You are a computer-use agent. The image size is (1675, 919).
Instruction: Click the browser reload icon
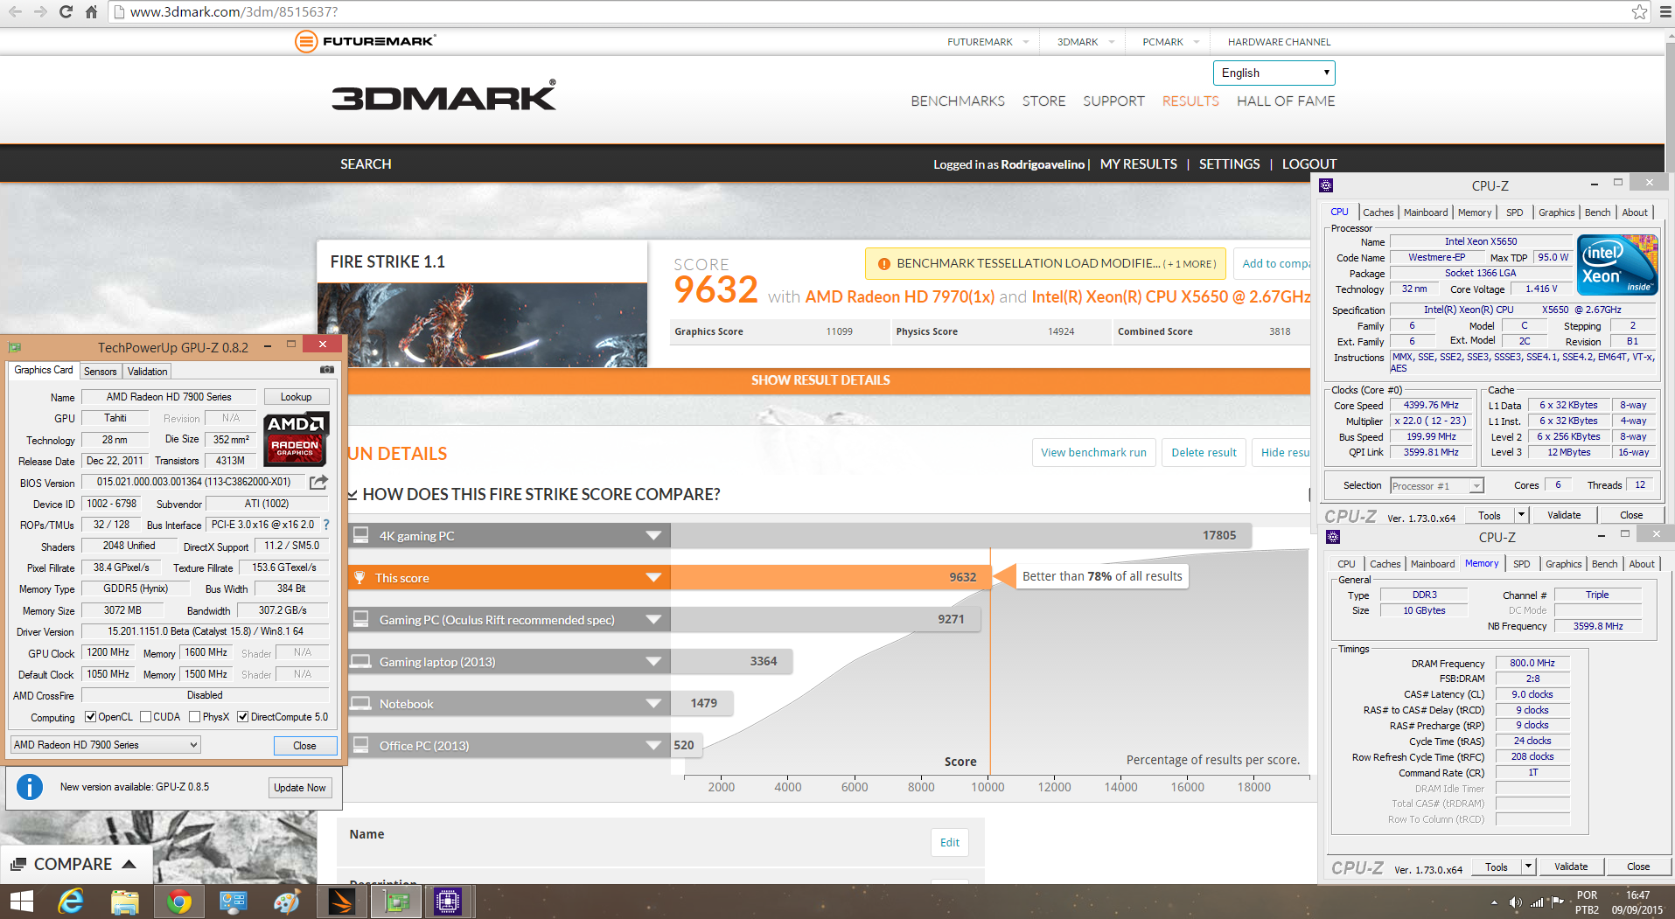(x=66, y=11)
